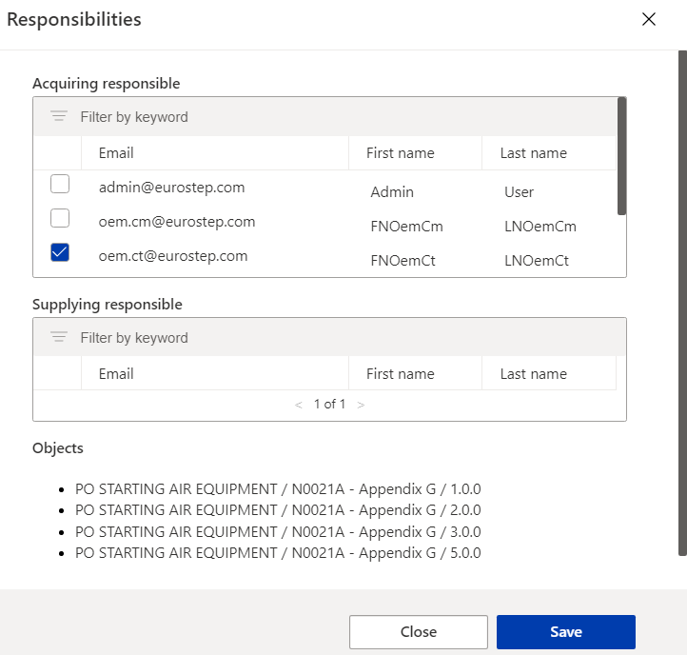Click the Acquiring table vertical scrollbar

621,157
